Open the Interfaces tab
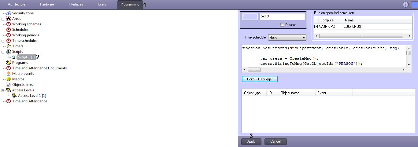This screenshot has width=418, height=147. (76, 4)
